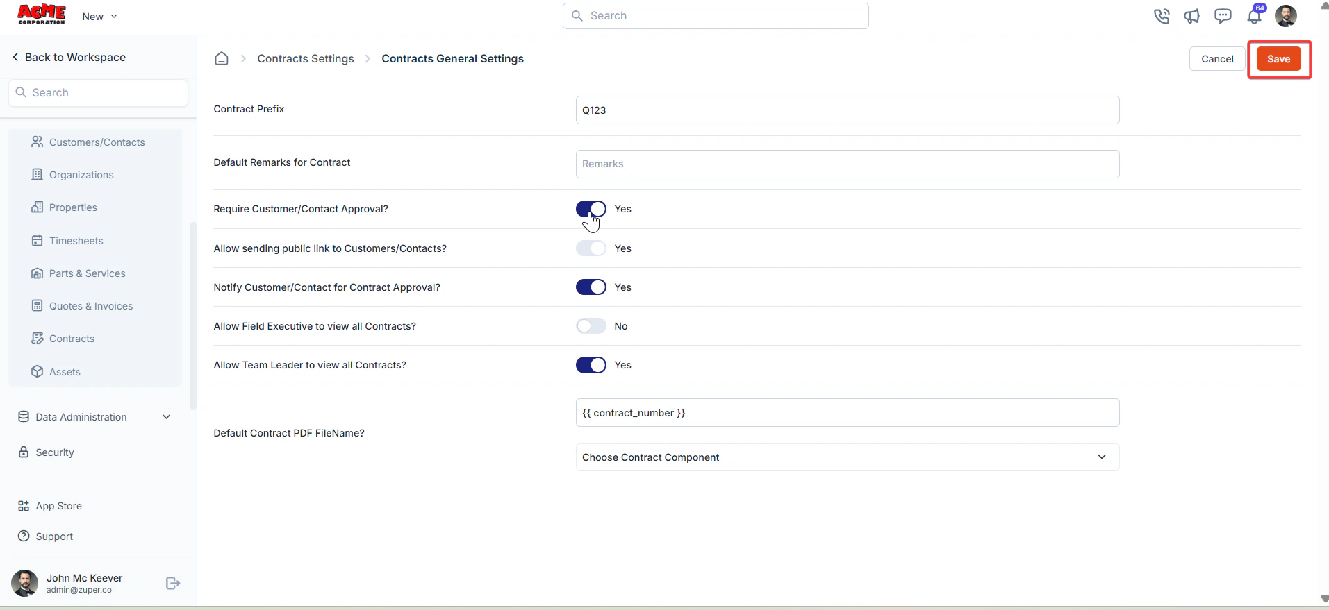The height and width of the screenshot is (610, 1329).
Task: Click the Parts & Services sidebar icon
Action: coord(38,273)
